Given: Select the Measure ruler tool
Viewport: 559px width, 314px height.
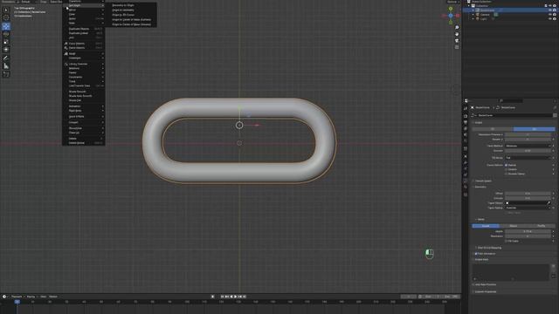Looking at the screenshot, I should click(6, 66).
